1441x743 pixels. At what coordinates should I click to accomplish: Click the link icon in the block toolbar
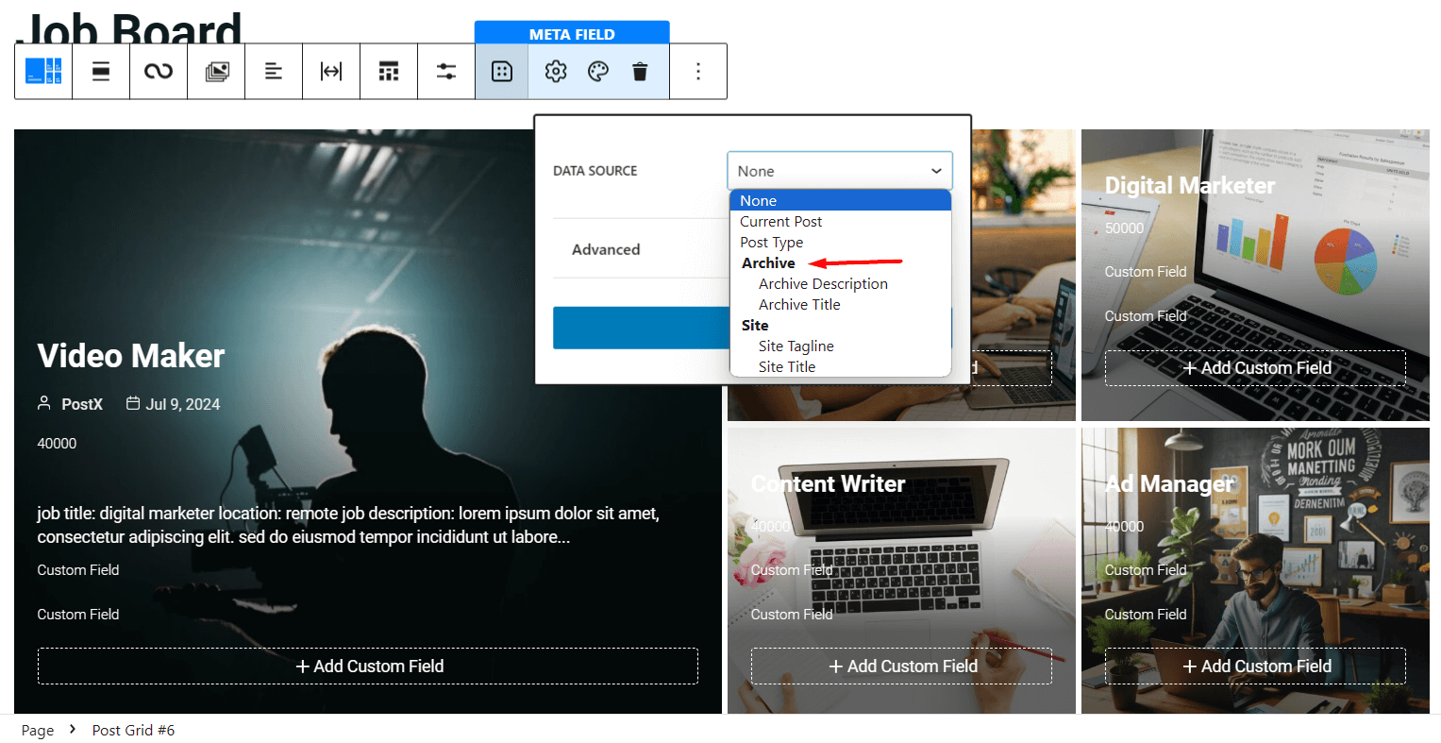tap(158, 71)
